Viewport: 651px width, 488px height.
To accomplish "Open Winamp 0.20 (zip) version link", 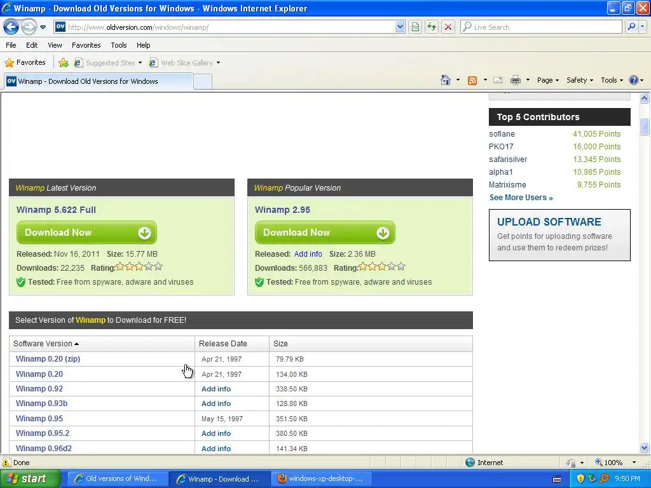I will pos(48,359).
